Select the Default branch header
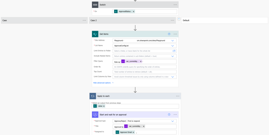Viewport: 269px width, 135px height. tap(225, 20)
